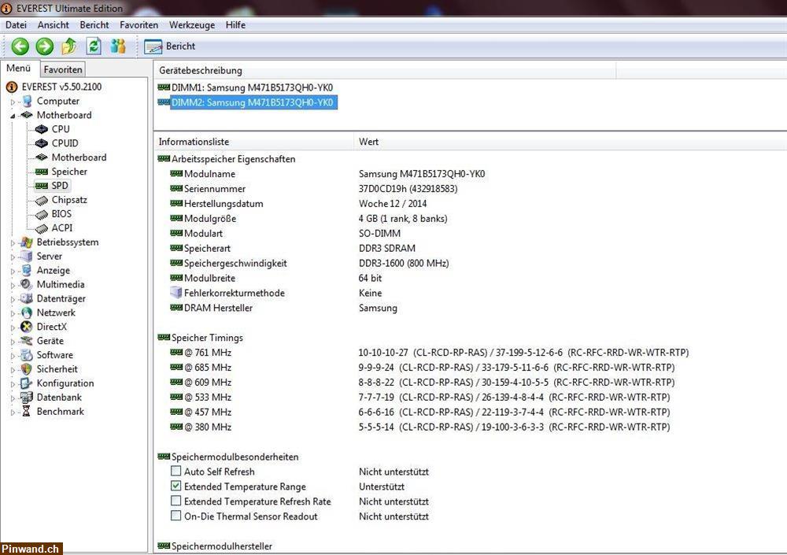The image size is (787, 555).
Task: Open the users toolbar icon
Action: tap(118, 46)
